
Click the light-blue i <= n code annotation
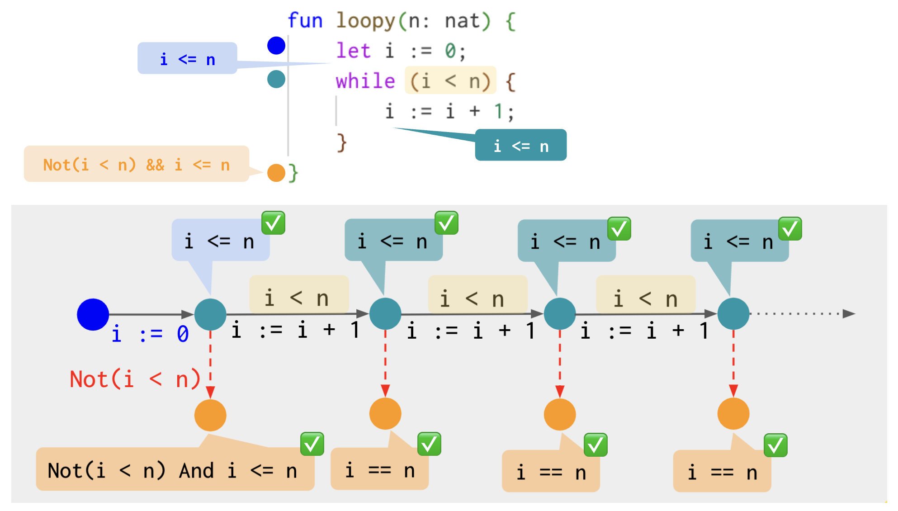pos(187,59)
